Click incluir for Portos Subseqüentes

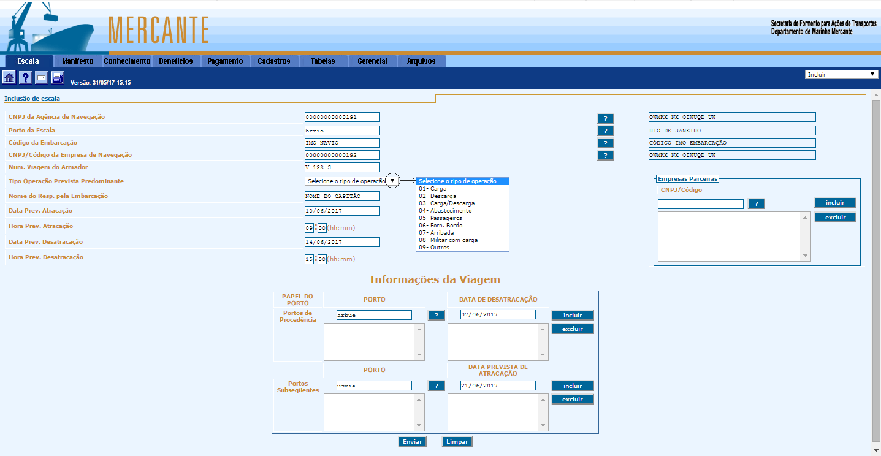[573, 386]
